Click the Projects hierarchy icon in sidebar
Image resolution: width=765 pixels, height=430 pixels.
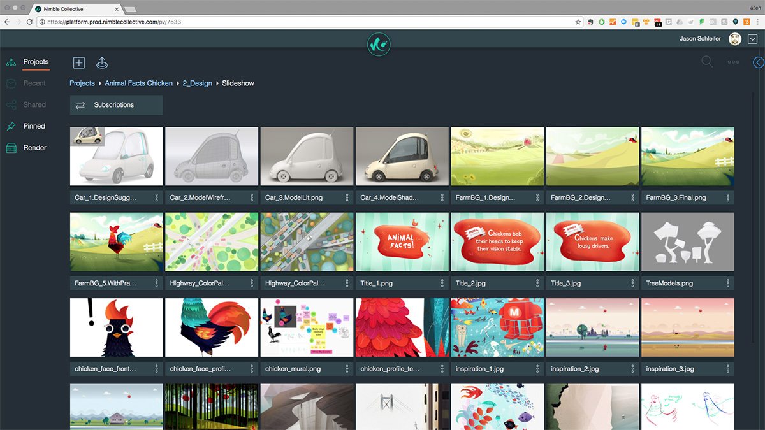point(11,62)
